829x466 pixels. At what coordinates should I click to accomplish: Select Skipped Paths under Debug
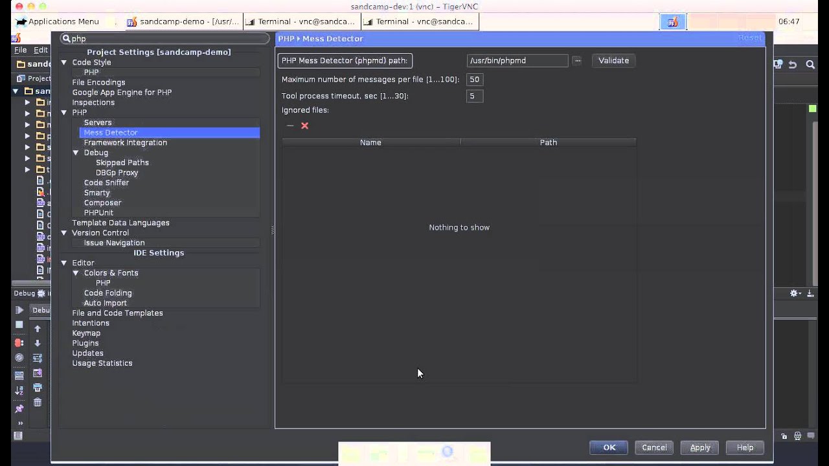[x=122, y=162]
